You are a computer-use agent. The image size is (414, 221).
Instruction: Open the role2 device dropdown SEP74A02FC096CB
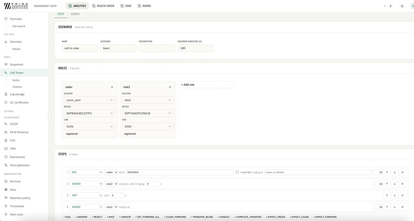point(148,113)
